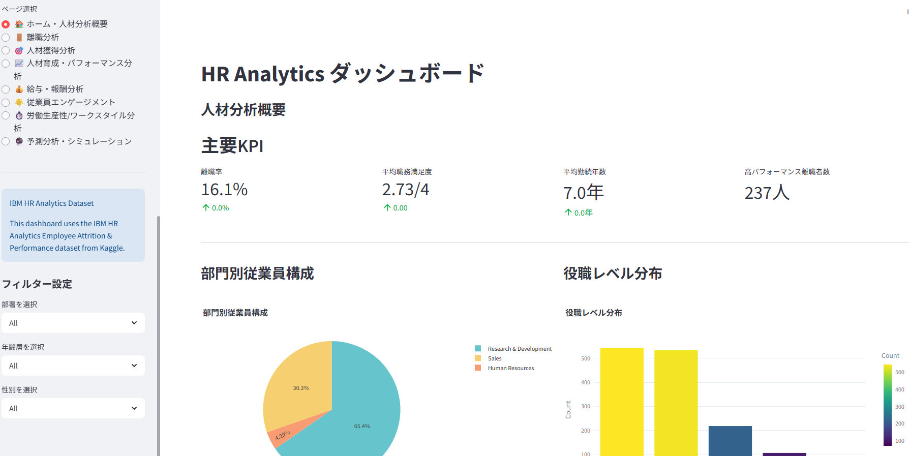Click the IBM HR Analytics Dataset info text
The image size is (909, 456).
(52, 203)
